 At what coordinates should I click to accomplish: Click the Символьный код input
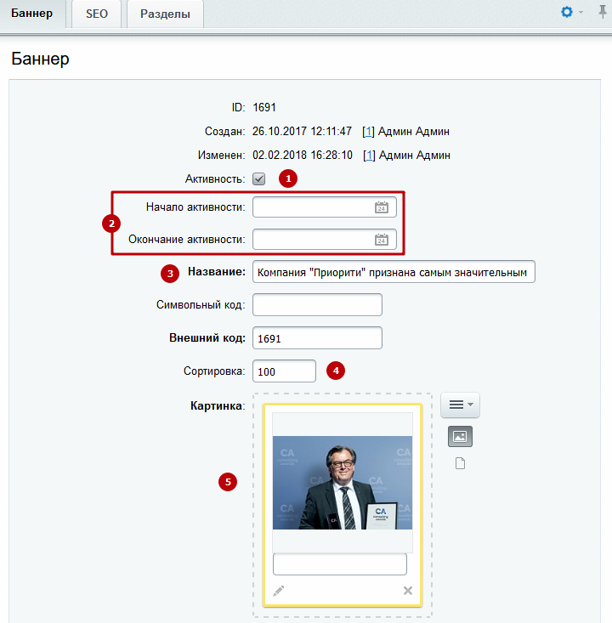click(317, 305)
